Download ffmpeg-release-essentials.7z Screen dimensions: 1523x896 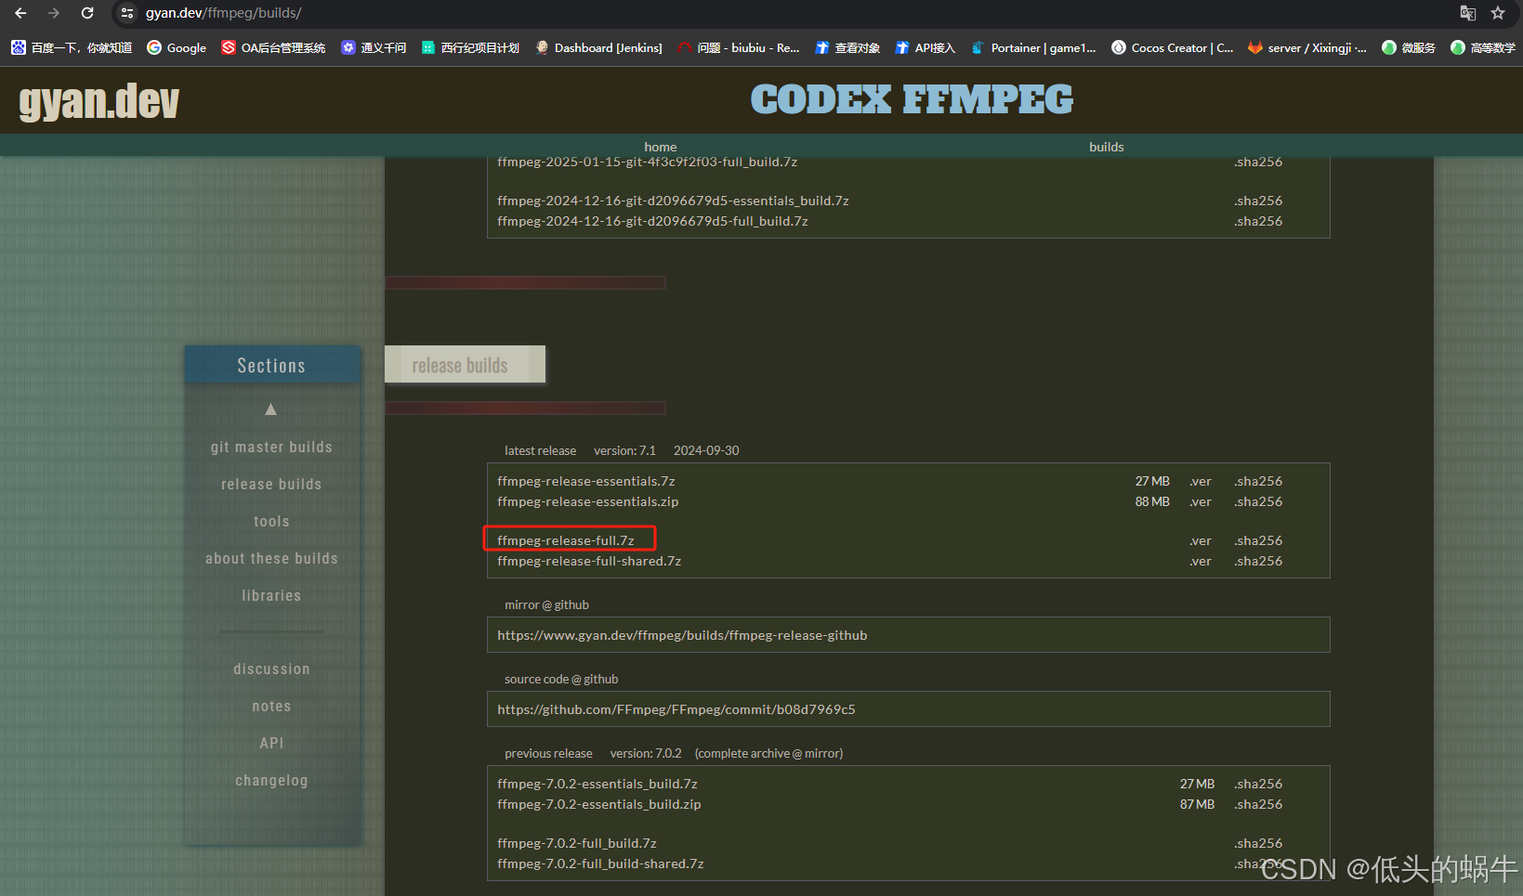coord(586,481)
